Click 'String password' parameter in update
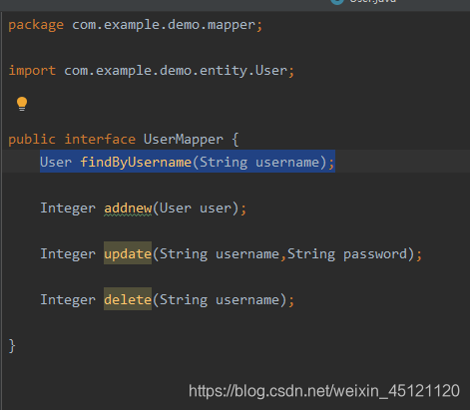The height and width of the screenshot is (410, 470). coord(347,254)
